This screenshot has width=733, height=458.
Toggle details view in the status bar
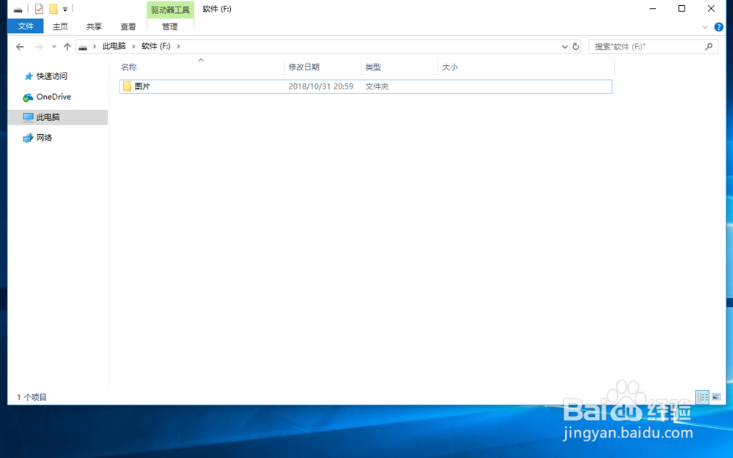pos(701,396)
